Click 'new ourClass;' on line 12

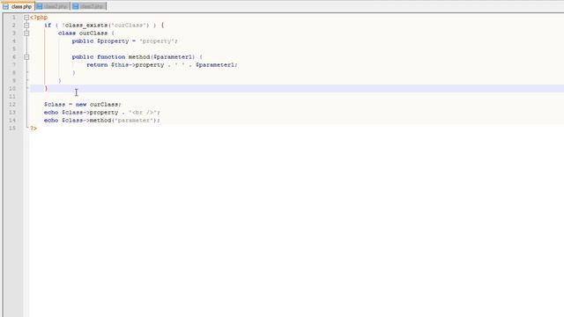coord(99,104)
